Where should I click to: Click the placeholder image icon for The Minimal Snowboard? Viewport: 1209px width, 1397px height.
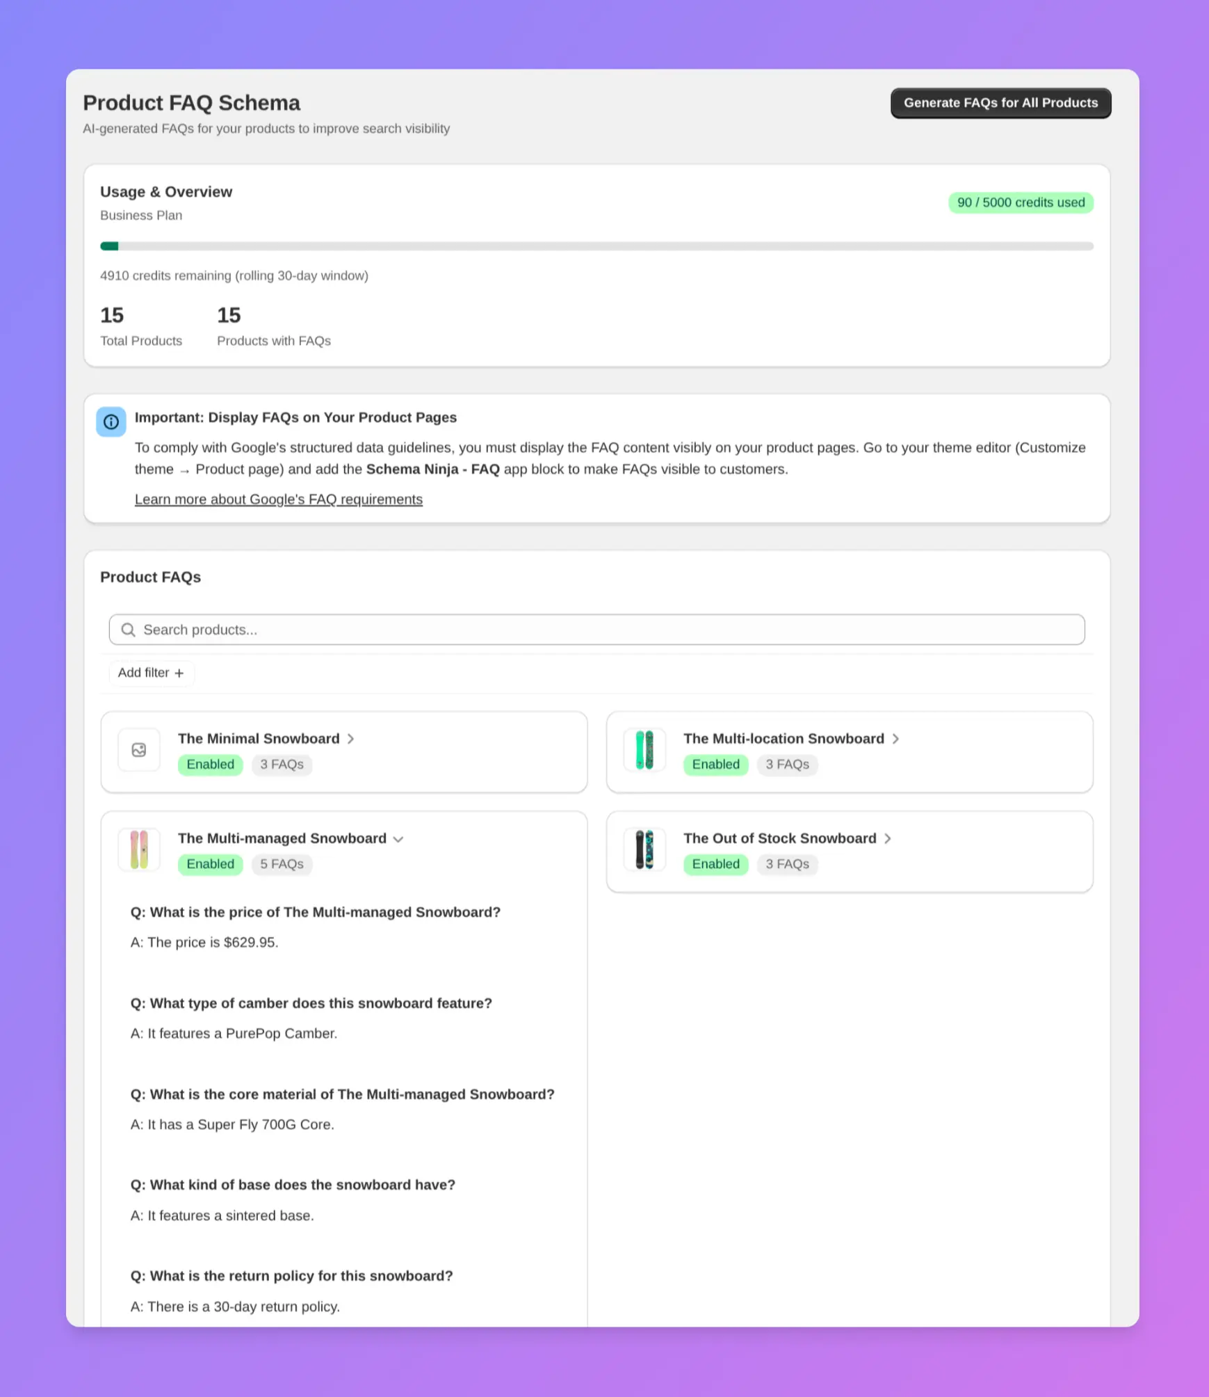(x=139, y=750)
